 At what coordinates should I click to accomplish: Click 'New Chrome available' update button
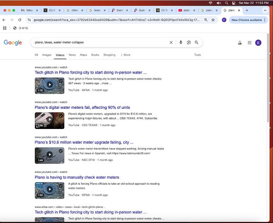click(246, 20)
